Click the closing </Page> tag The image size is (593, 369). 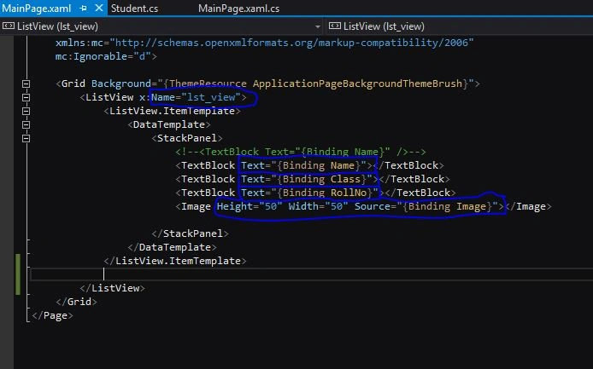(x=53, y=315)
